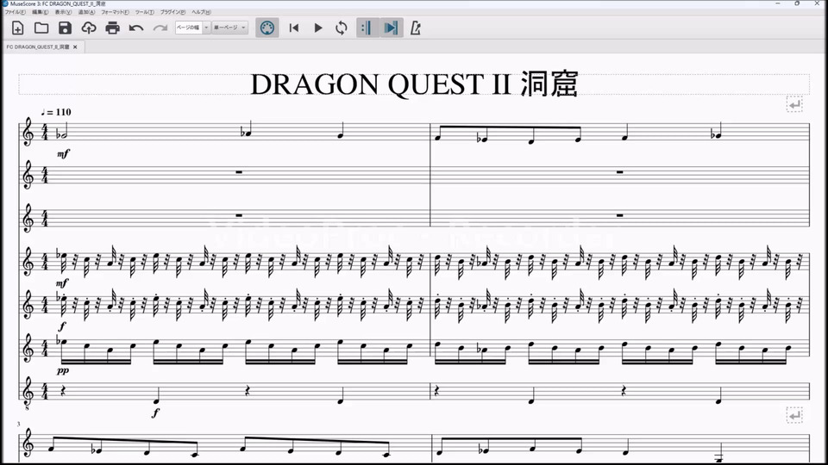The height and width of the screenshot is (465, 828).
Task: Open the ファイル menu
Action: tap(16, 12)
